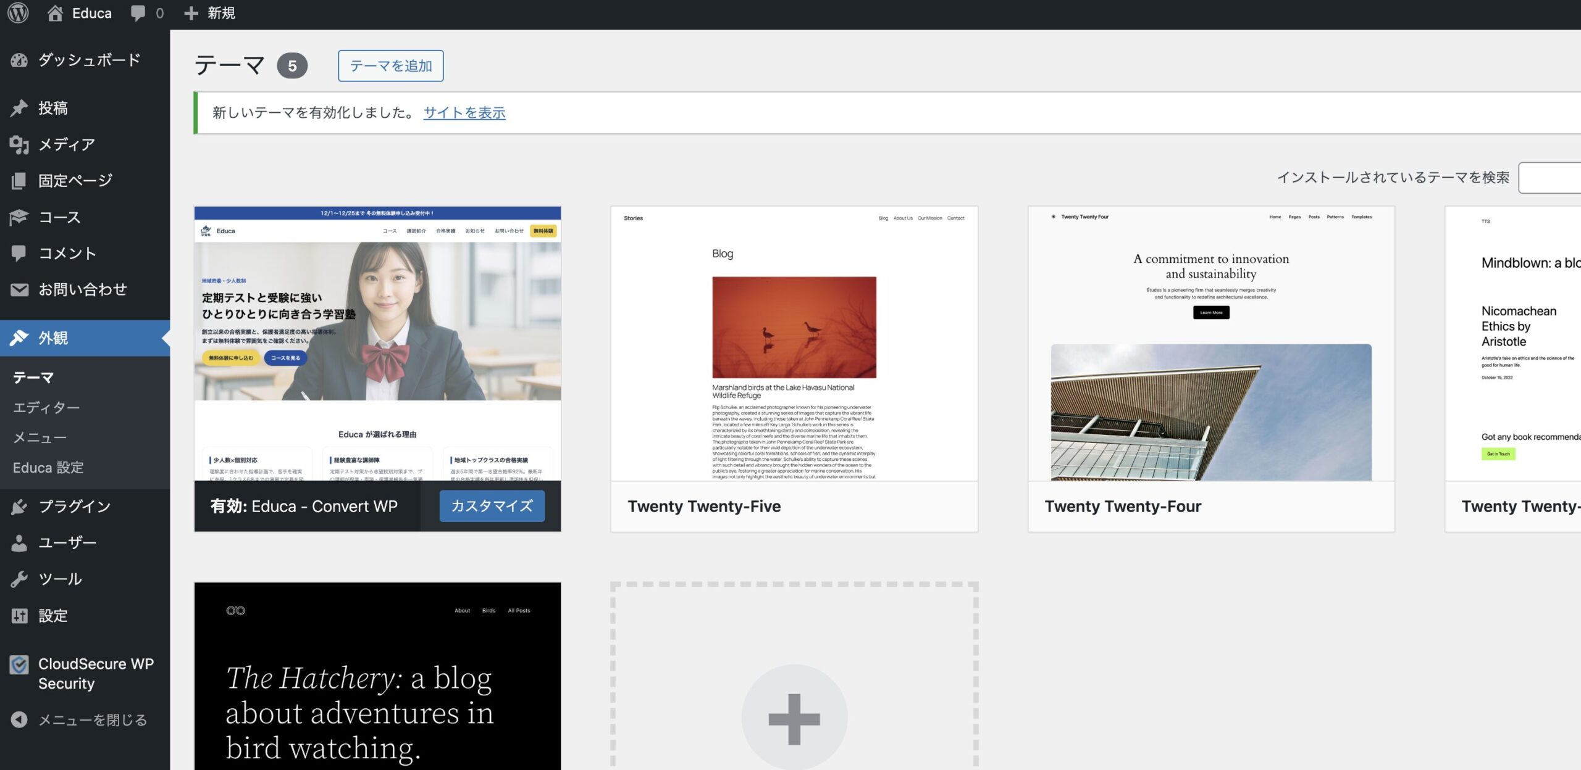Click the CloudSecure WP Security shield icon
Screen dimensions: 1581x770
(x=19, y=664)
